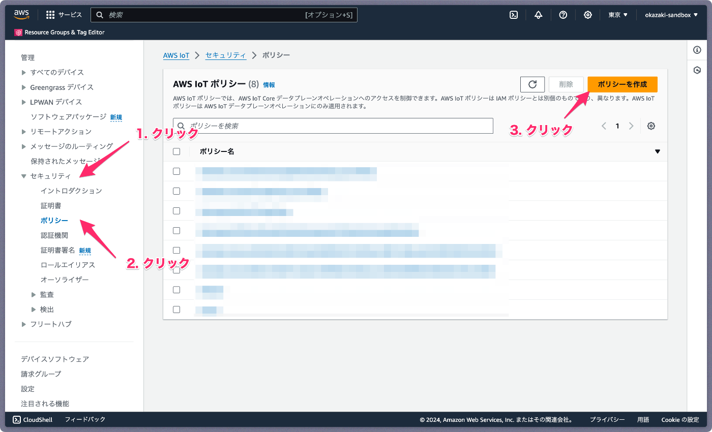The image size is (712, 432).
Task: Check the fifth policy row checkbox
Action: click(176, 250)
